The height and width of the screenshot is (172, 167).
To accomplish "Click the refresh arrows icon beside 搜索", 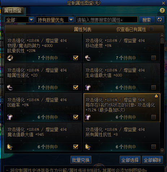I will click(160, 20).
